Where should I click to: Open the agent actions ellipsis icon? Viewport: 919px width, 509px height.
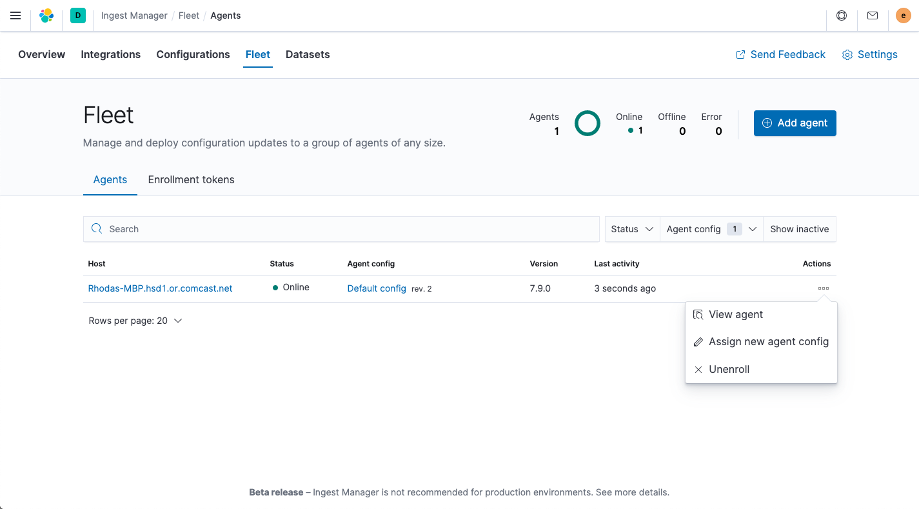tap(823, 288)
